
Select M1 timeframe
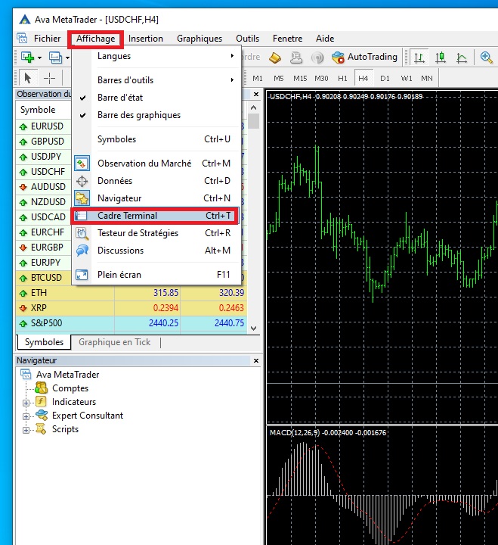[x=258, y=79]
